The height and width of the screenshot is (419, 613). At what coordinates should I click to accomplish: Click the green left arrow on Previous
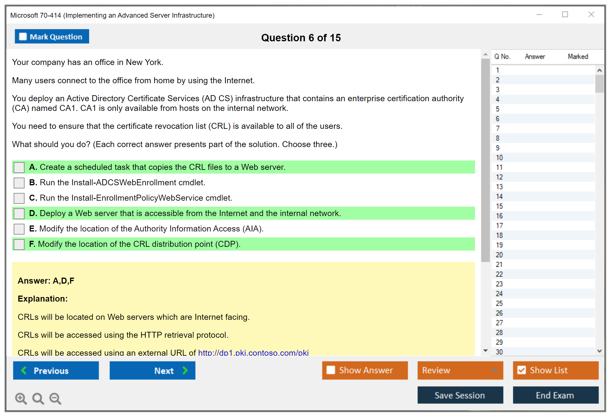click(24, 370)
